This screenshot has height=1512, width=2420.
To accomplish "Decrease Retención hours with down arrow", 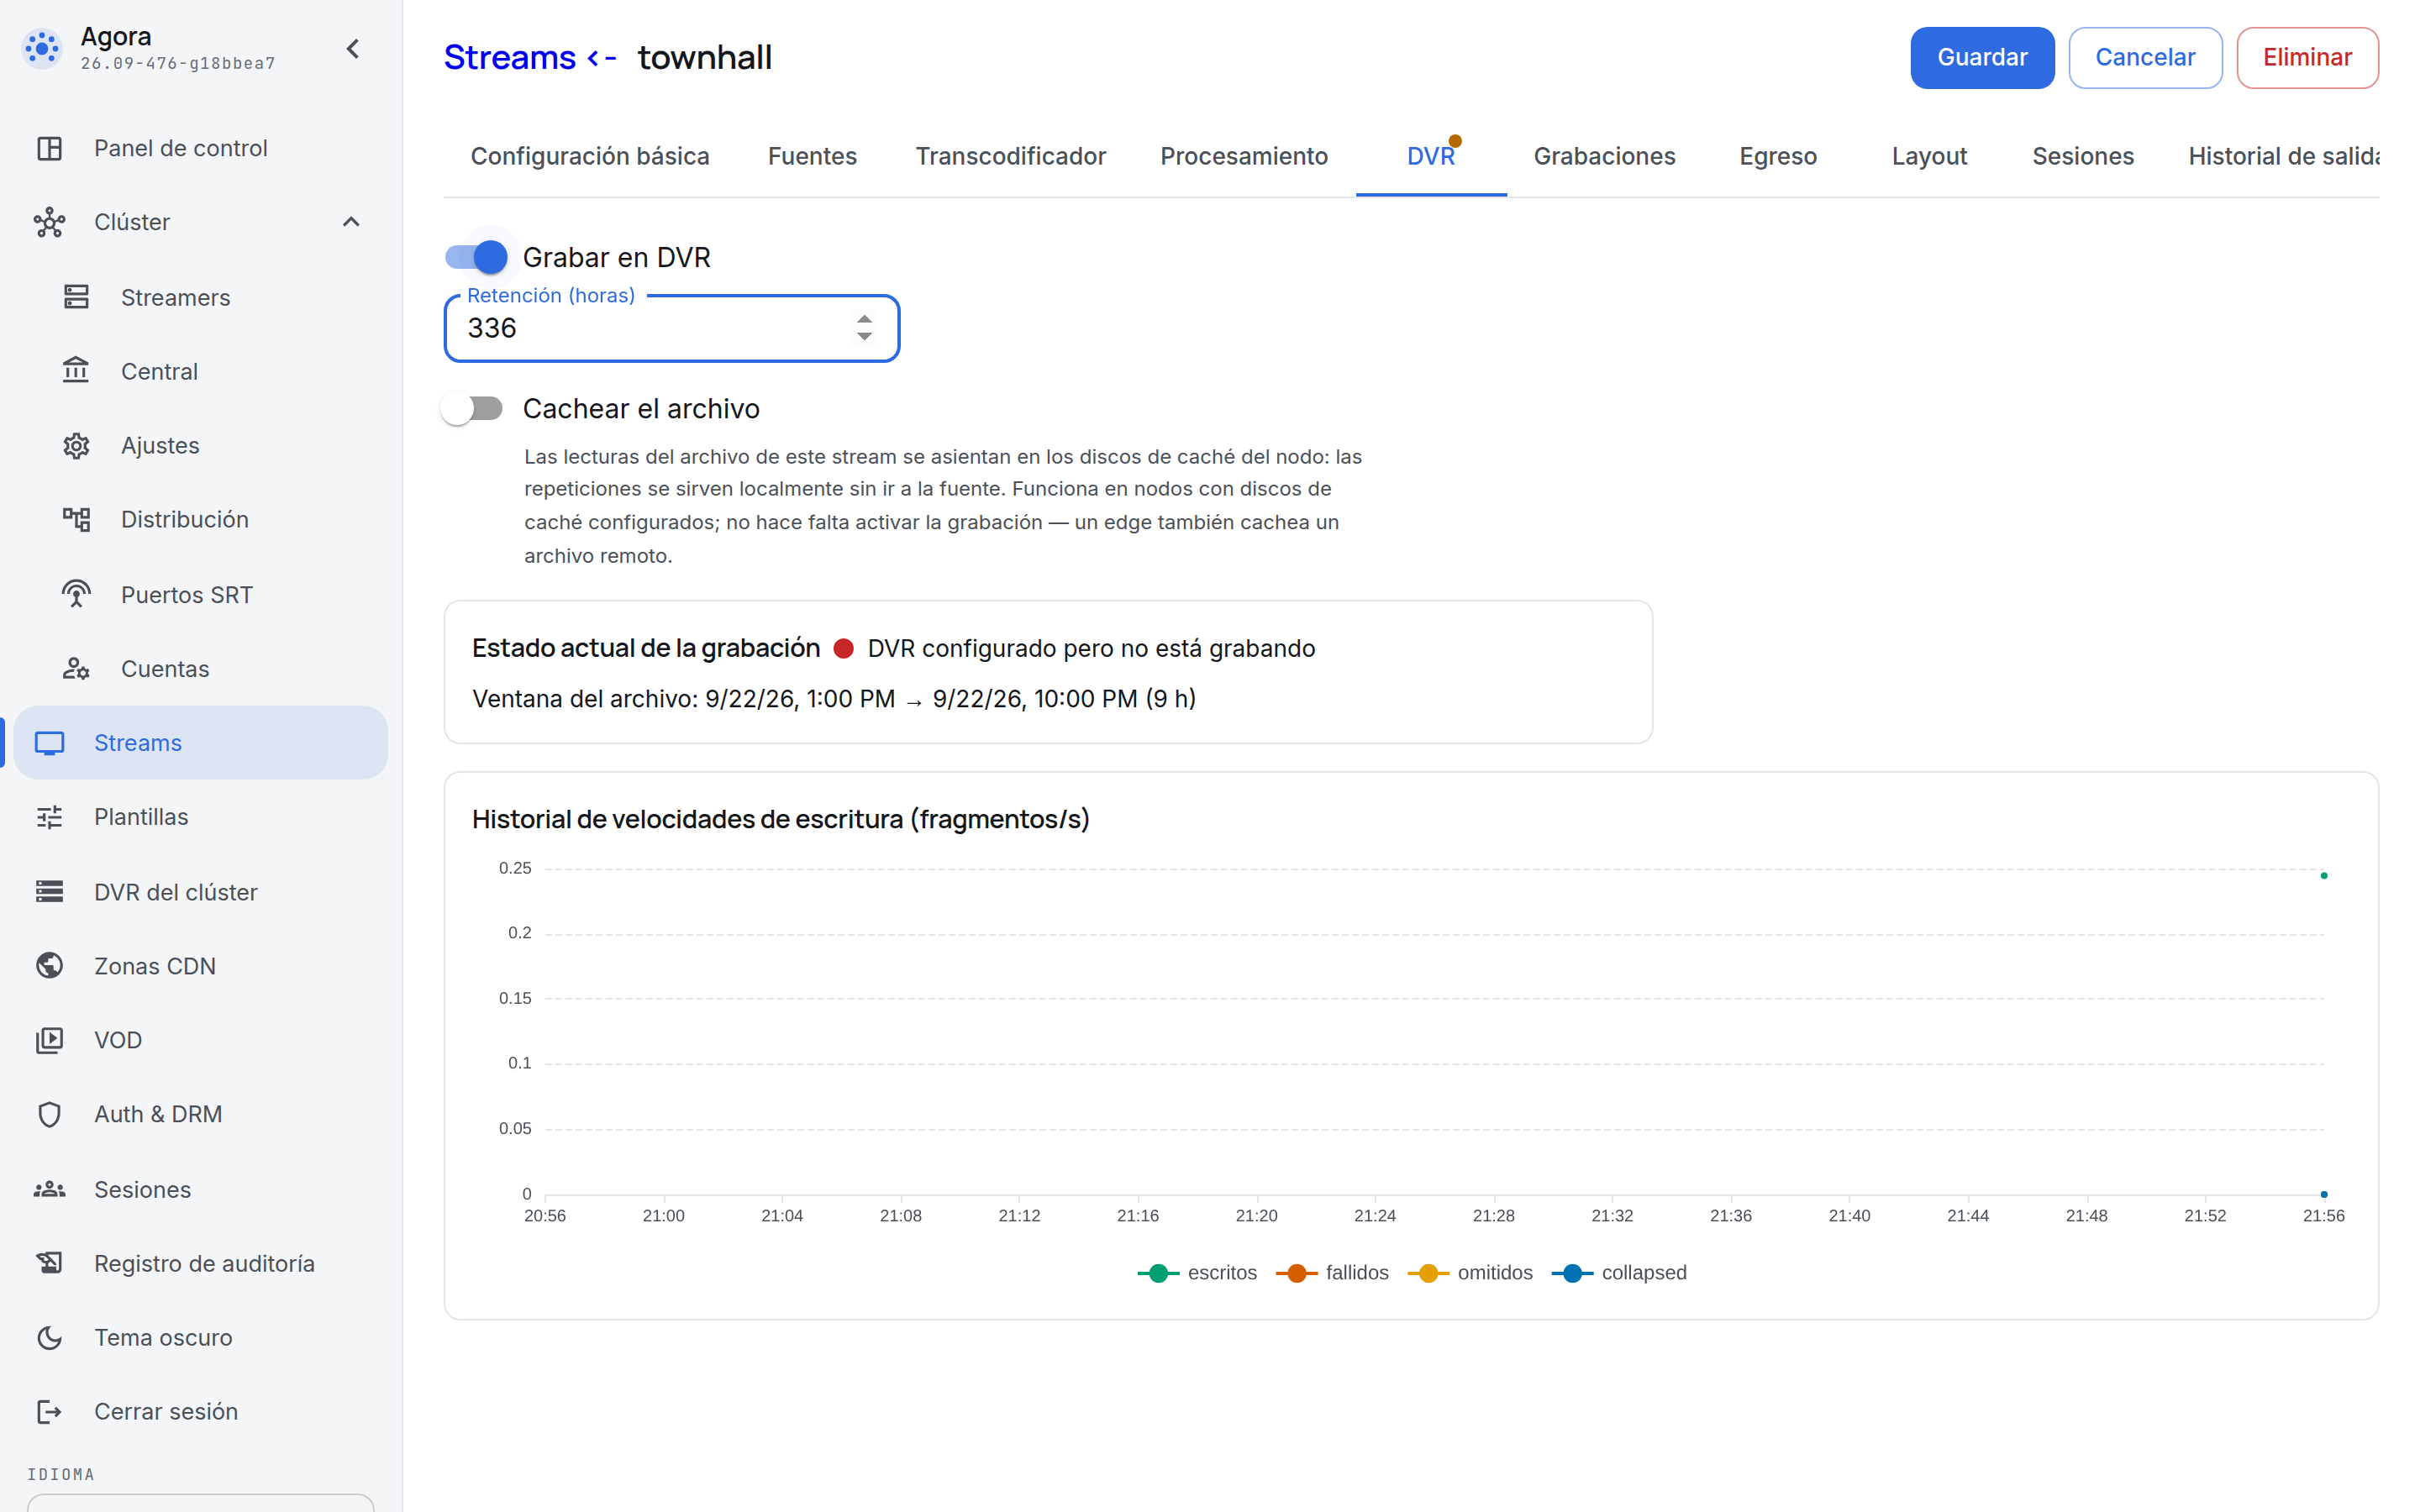I will coord(864,337).
